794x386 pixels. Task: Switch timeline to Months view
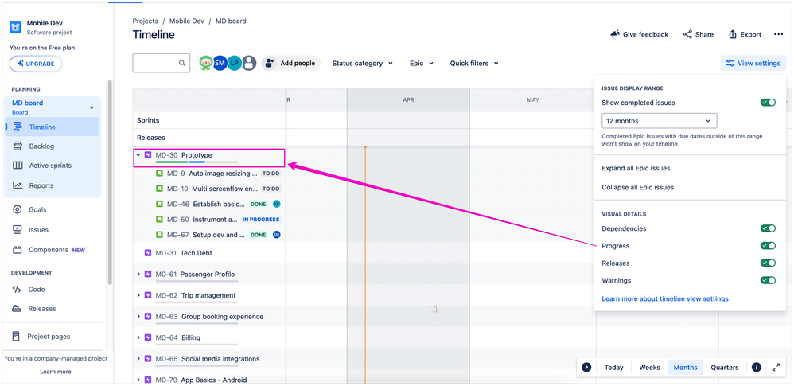685,367
